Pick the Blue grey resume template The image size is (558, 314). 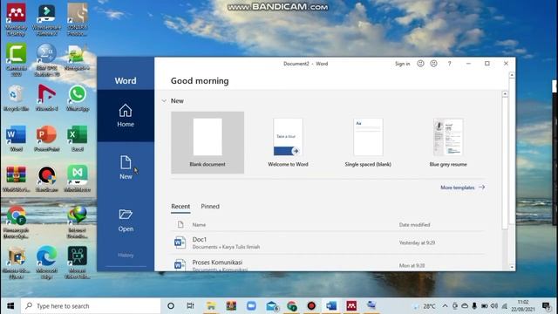coord(448,143)
